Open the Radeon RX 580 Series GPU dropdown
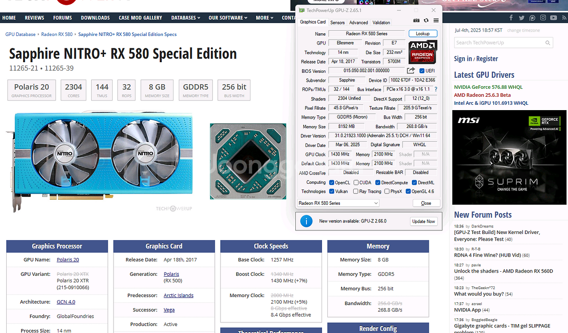This screenshot has height=333, width=568. pyautogui.click(x=338, y=203)
